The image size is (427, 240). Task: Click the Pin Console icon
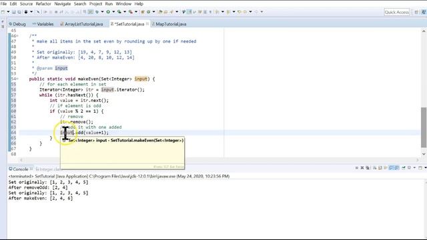click(404, 167)
